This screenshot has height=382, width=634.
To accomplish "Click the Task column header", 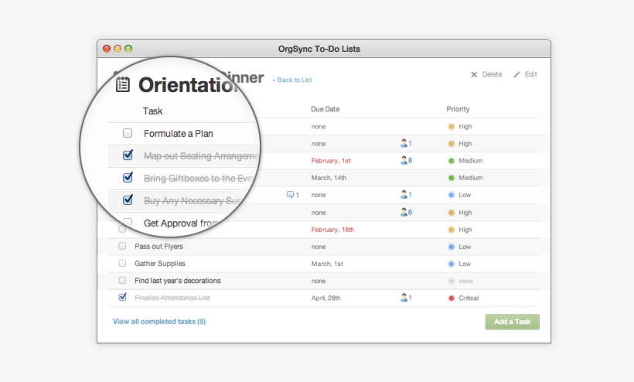I will coord(153,111).
